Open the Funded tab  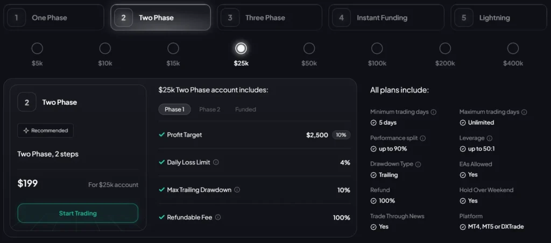245,109
